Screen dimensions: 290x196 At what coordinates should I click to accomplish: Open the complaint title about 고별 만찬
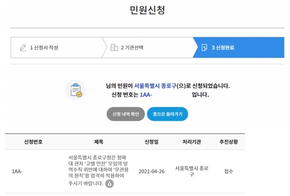click(x=98, y=170)
